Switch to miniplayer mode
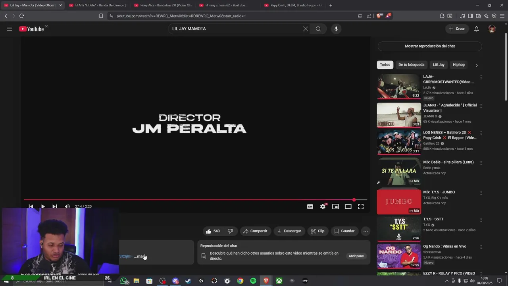This screenshot has width=508, height=286. (x=335, y=207)
